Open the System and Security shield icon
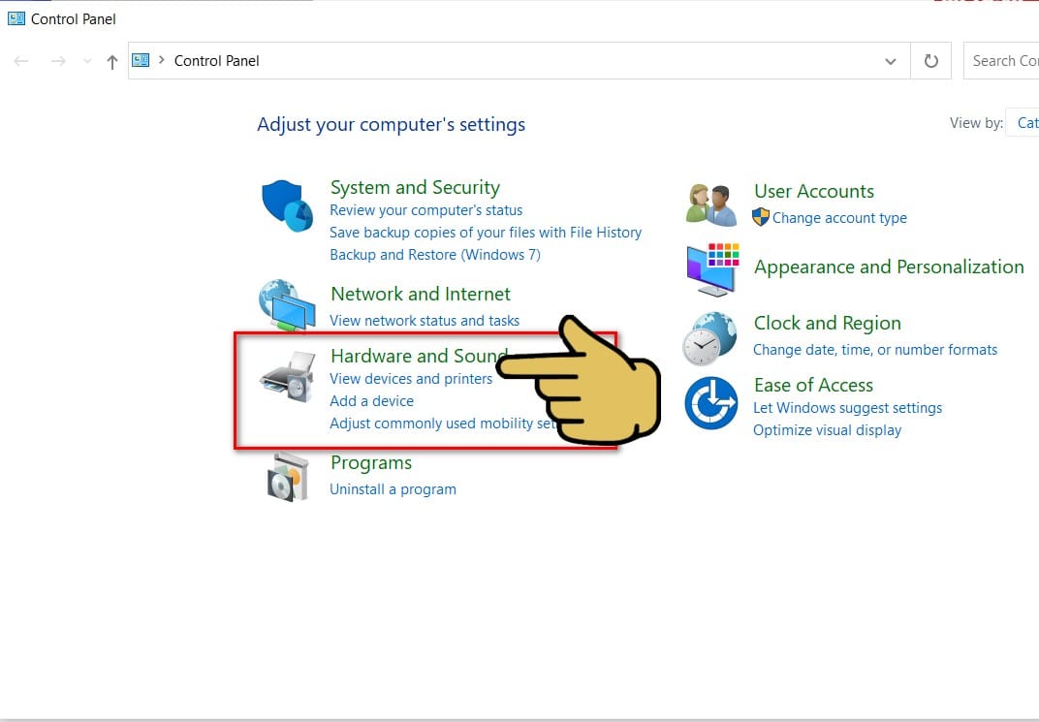This screenshot has height=722, width=1039. coord(287,205)
